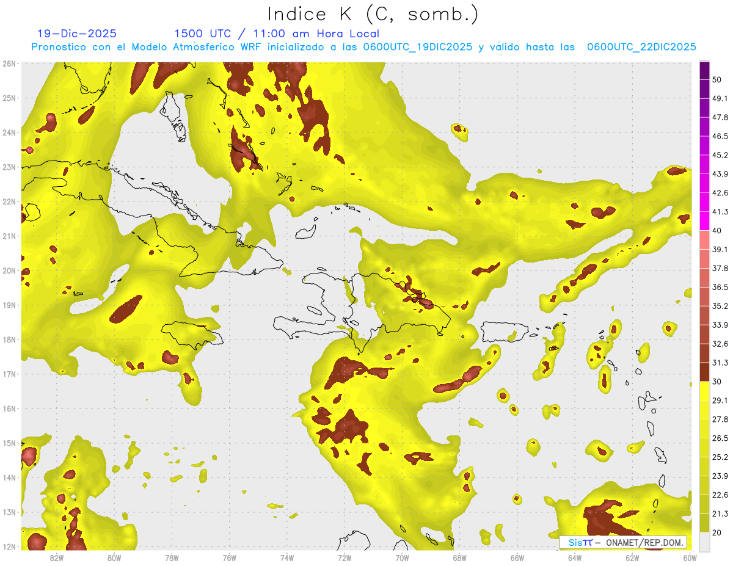Click the latitude label "22N"
This screenshot has height=566, width=733.
9,201
